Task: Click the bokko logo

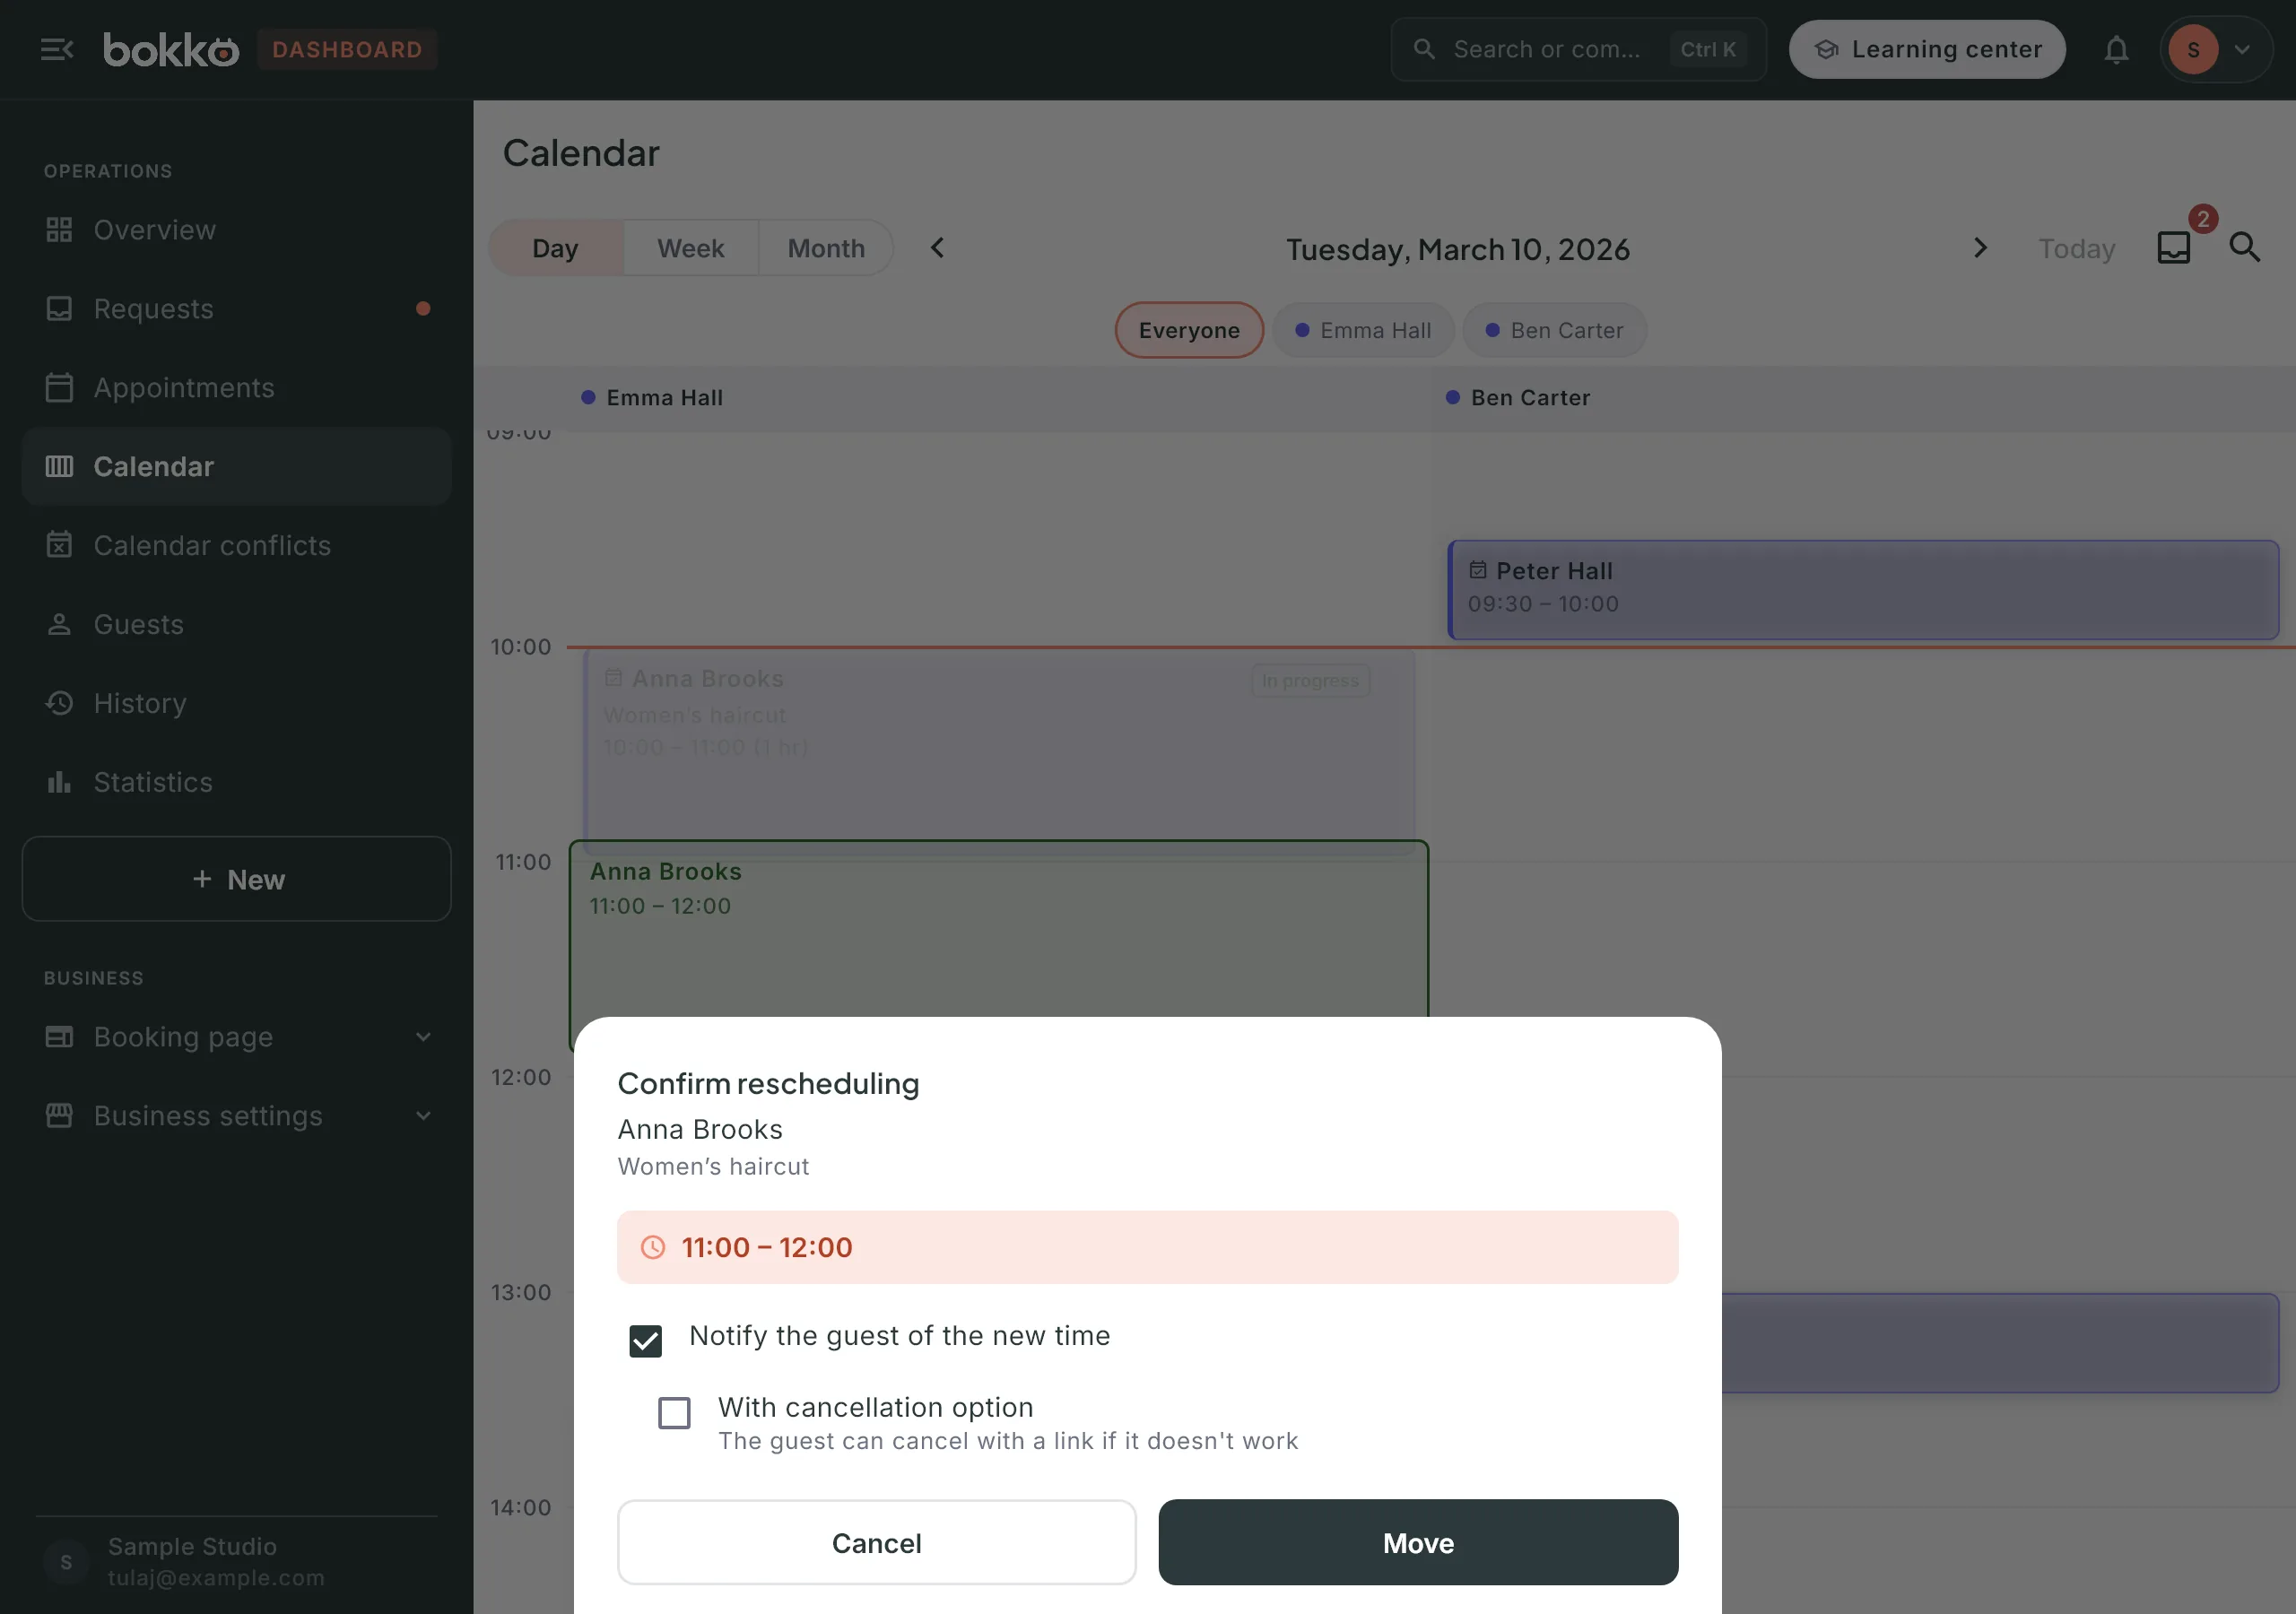Action: (x=171, y=49)
